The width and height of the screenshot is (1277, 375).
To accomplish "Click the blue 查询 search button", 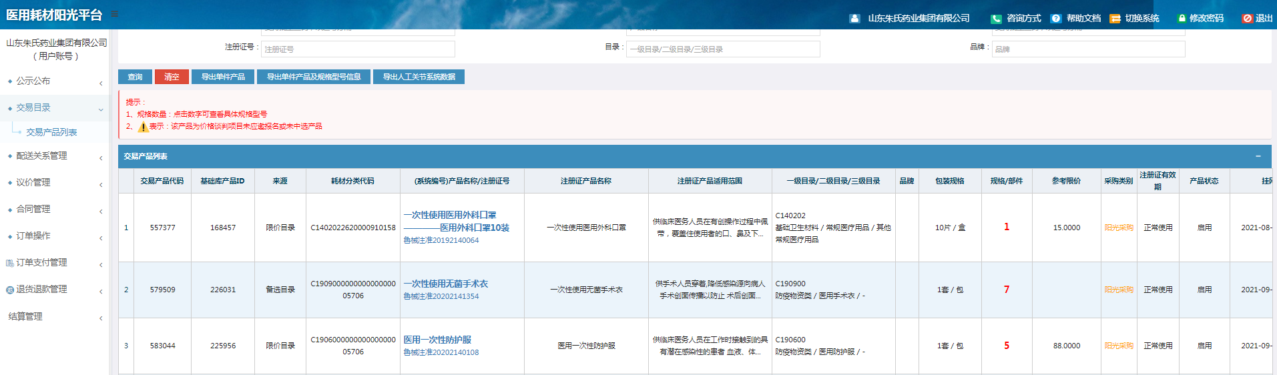I will click(135, 77).
